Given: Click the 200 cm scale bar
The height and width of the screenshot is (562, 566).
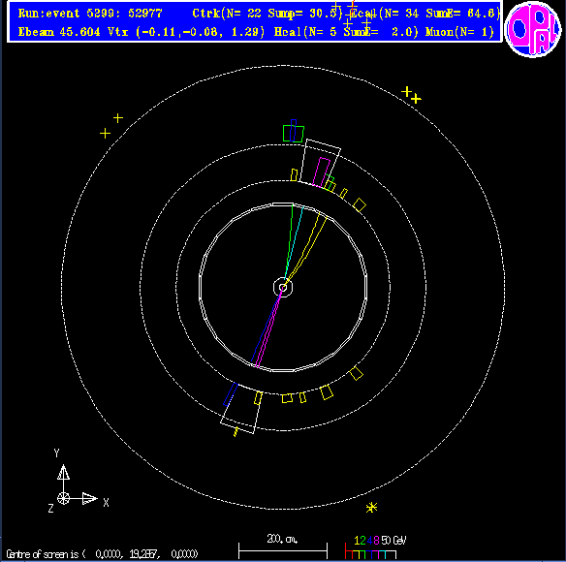Looking at the screenshot, I should point(283,546).
